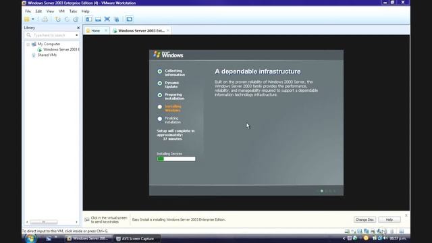This screenshot has width=432, height=243.
Task: Click the A dependable infrastructure heading
Action: coord(258,72)
